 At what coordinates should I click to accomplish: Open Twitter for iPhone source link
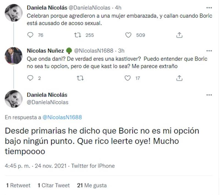(93, 166)
